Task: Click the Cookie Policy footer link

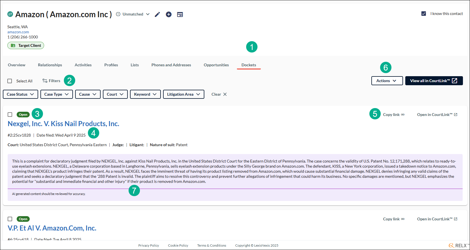Action: point(178,245)
